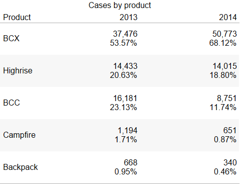Select the 2013 column header
Image resolution: width=240 pixels, height=184 pixels.
[129, 17]
